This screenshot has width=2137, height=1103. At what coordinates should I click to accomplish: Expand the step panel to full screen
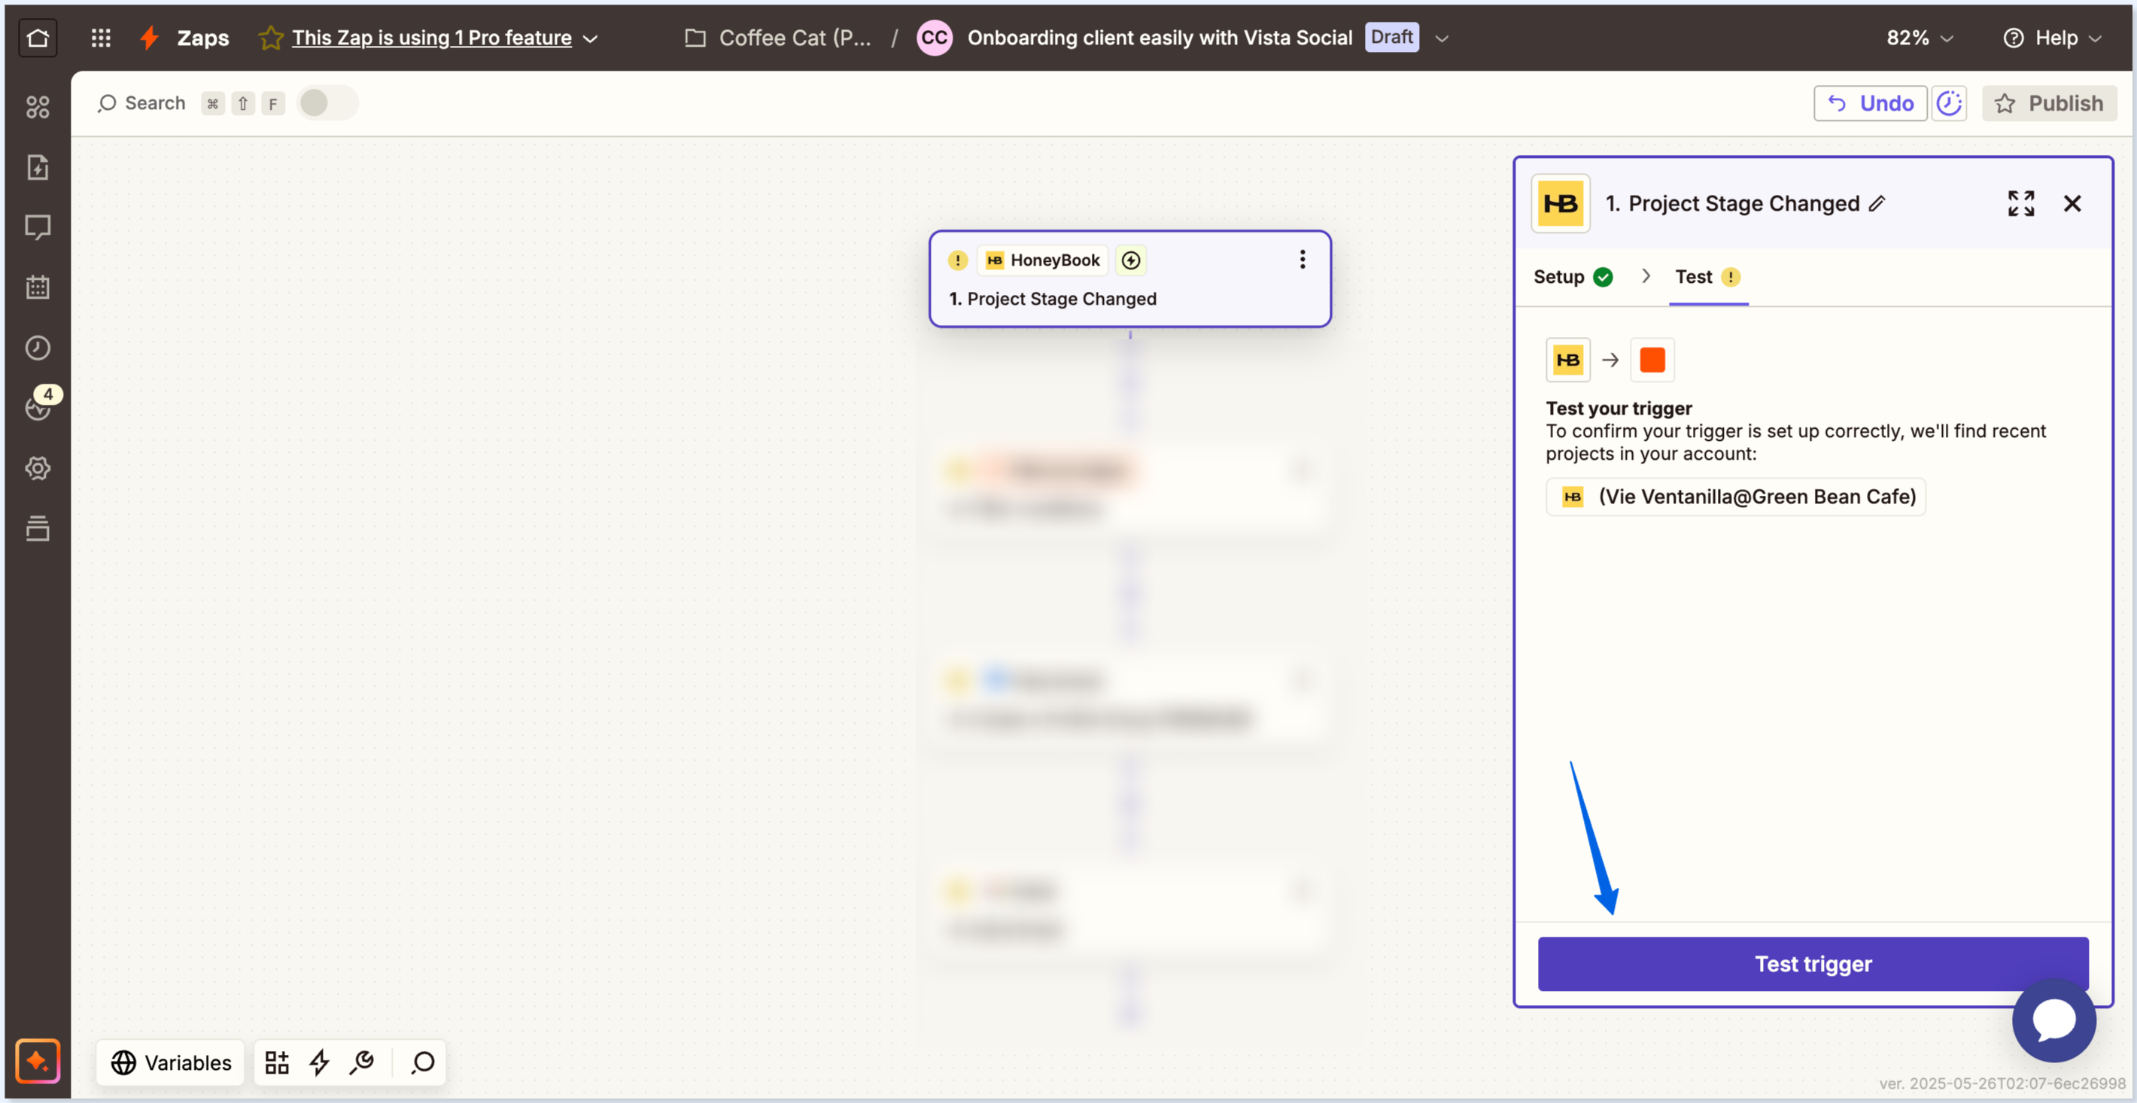coord(2021,204)
